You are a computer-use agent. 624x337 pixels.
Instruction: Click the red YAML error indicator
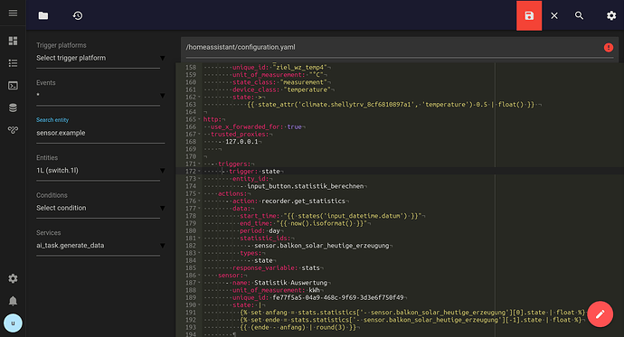pos(608,47)
